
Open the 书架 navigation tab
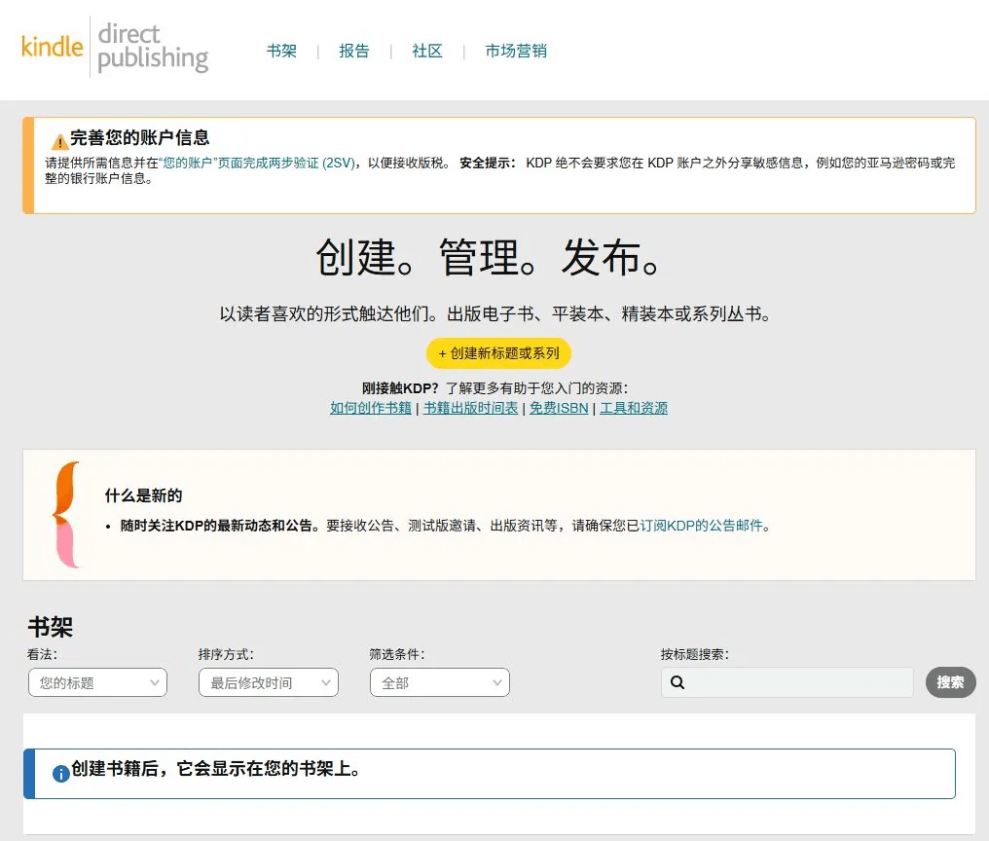click(x=281, y=51)
